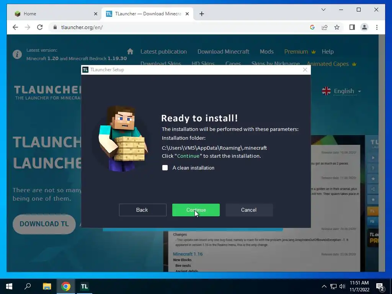The image size is (392, 294).
Task: Open the Chrome profile icon
Action: coord(364,27)
